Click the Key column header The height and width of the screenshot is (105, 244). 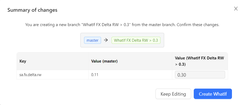(23, 61)
